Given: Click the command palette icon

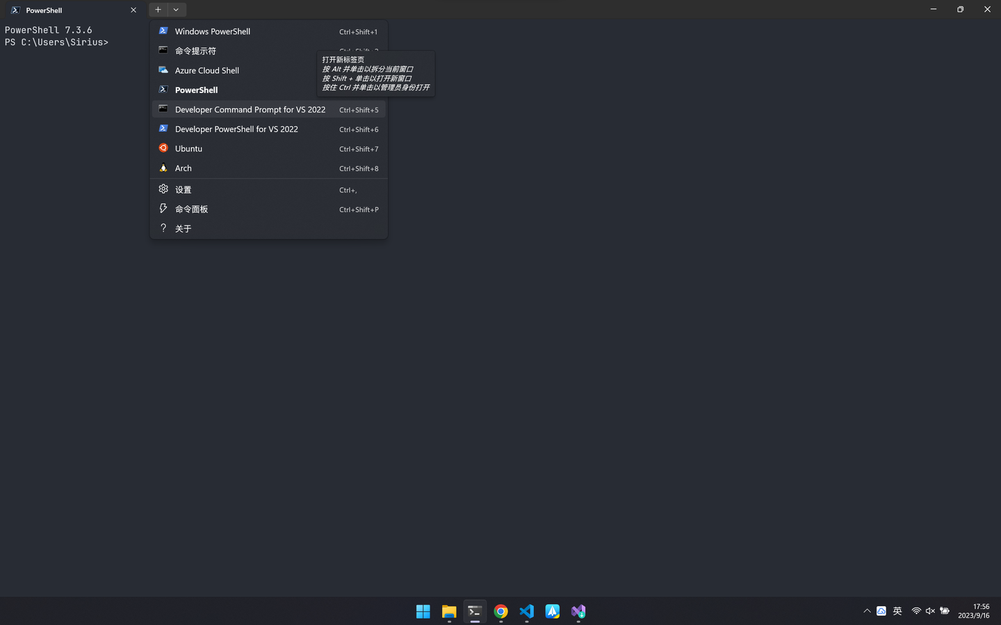Looking at the screenshot, I should point(163,208).
